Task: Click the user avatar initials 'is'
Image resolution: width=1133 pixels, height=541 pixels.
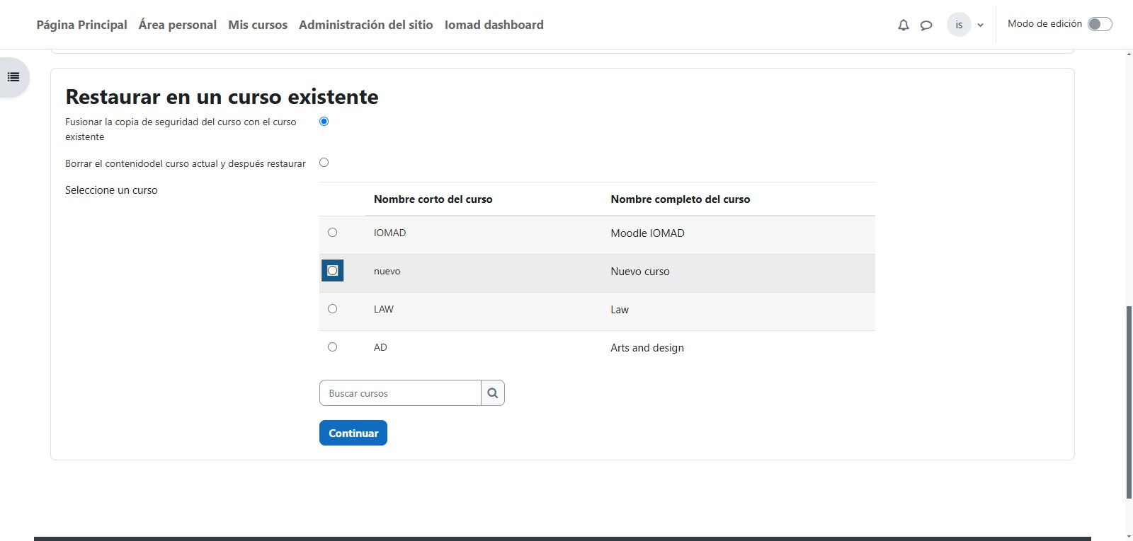Action: (959, 25)
